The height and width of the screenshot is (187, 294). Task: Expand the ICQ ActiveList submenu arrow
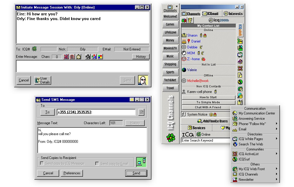click(277, 154)
